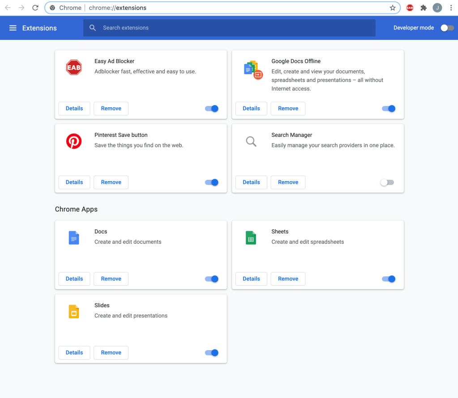This screenshot has height=398, width=458.
Task: Open the profile avatar menu
Action: click(437, 8)
